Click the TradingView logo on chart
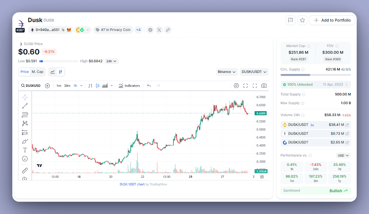The width and height of the screenshot is (369, 214). pos(39,165)
